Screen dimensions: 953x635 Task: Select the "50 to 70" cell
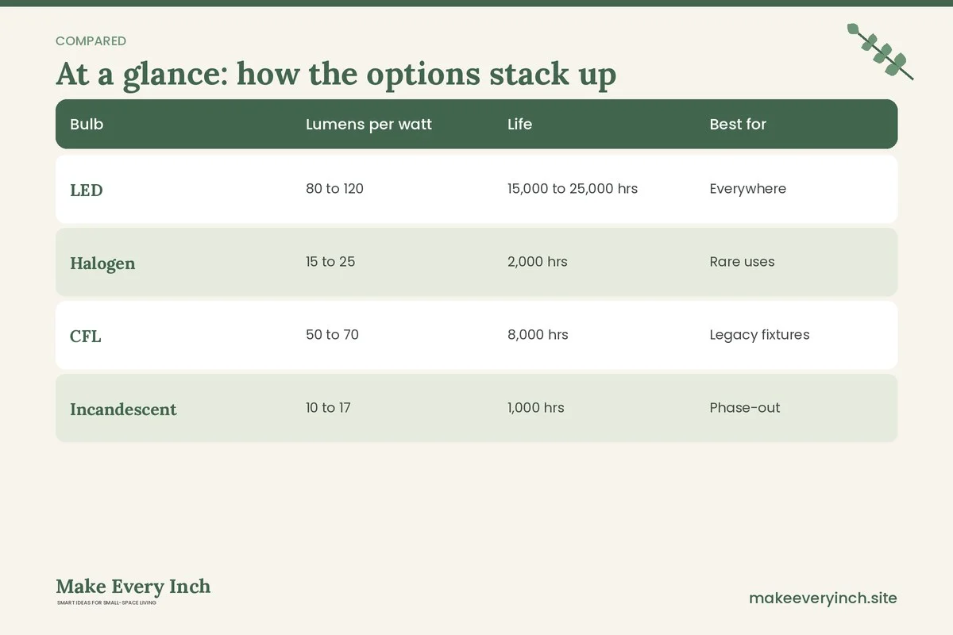click(x=332, y=335)
